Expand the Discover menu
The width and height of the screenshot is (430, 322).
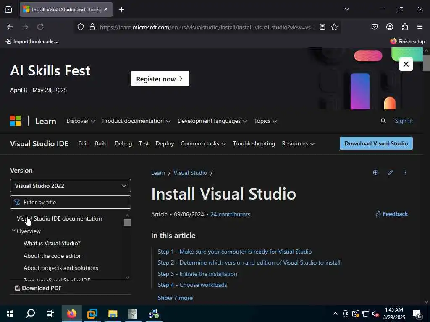tap(81, 121)
